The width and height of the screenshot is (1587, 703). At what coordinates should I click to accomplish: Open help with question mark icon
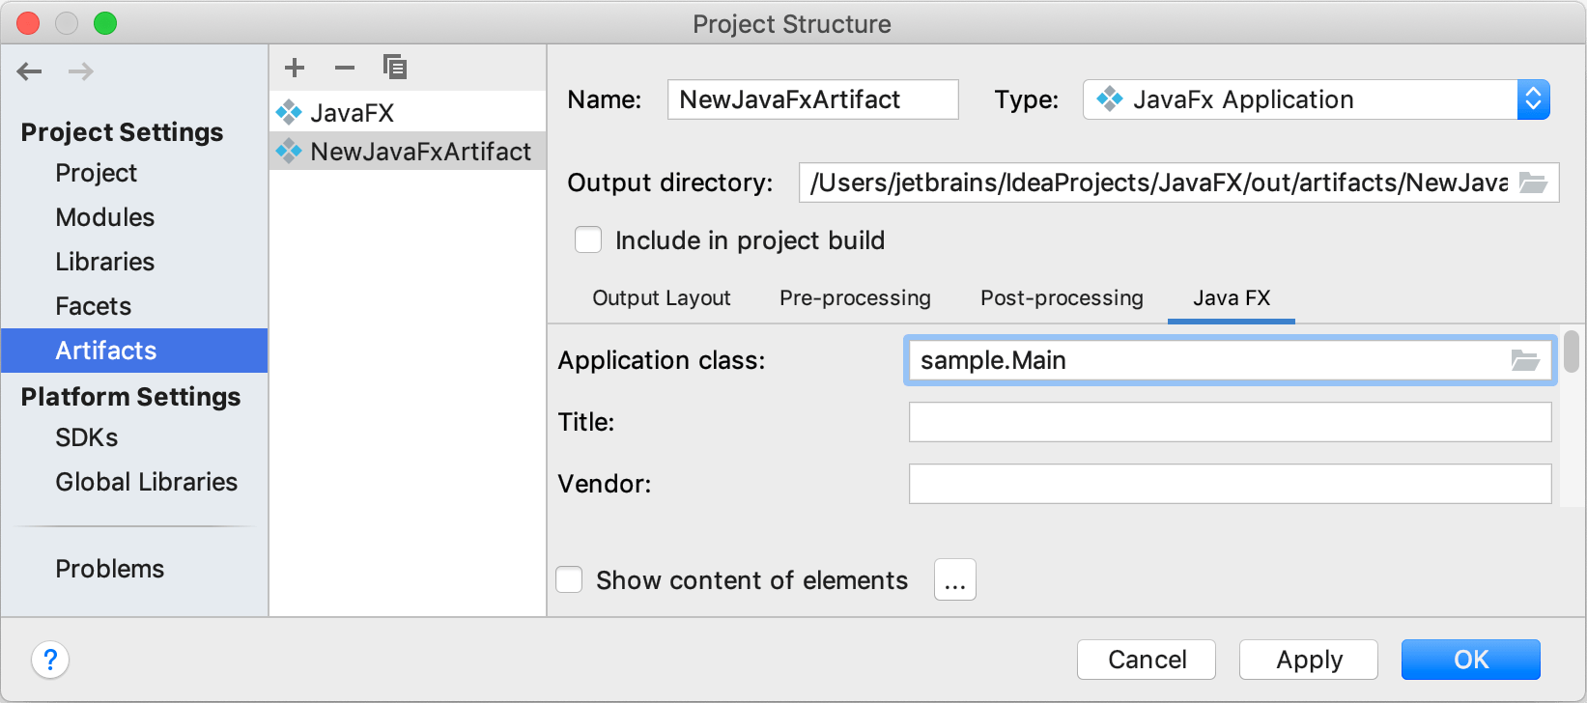pyautogui.click(x=50, y=661)
